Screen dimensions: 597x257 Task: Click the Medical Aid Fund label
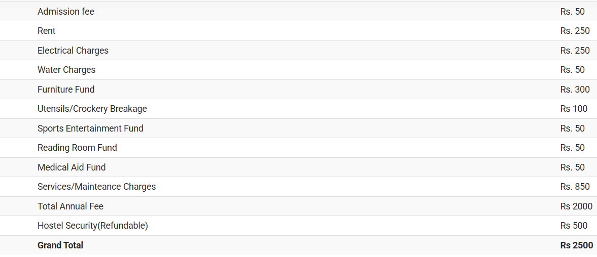72,167
